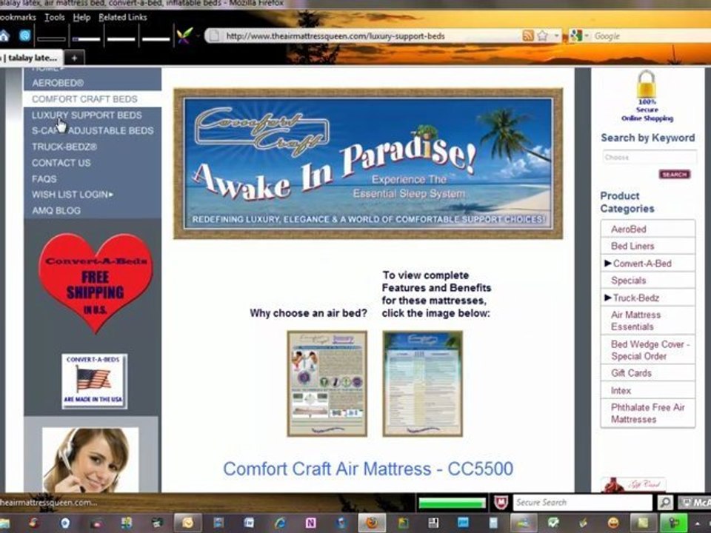Click the Convert-A-Beds free shipping heart

[x=96, y=282]
